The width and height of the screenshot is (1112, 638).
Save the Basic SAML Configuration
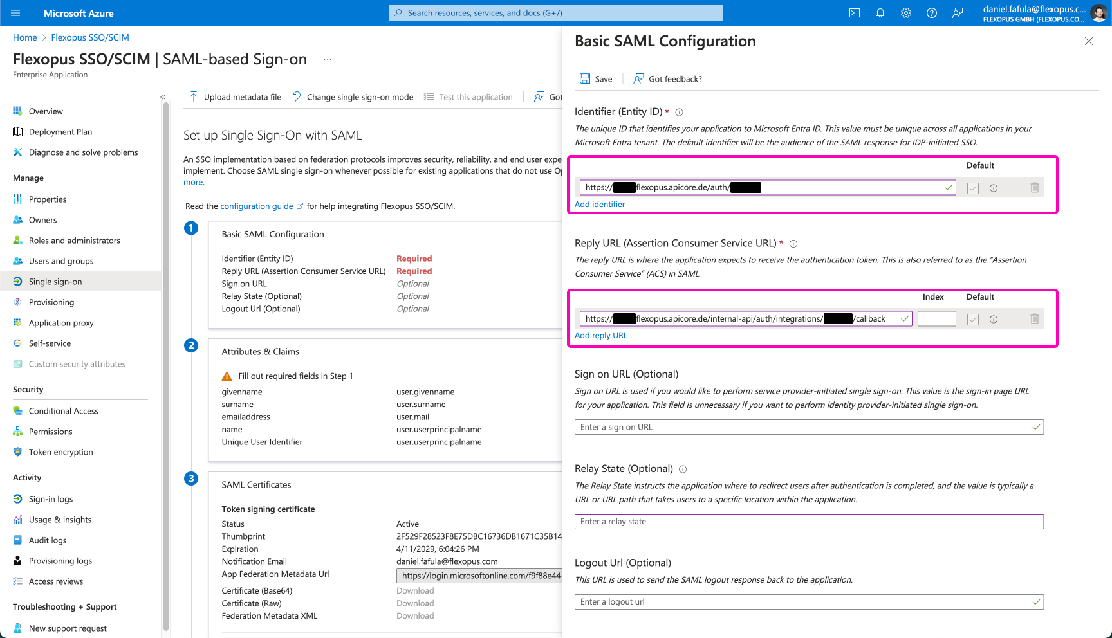click(x=596, y=79)
